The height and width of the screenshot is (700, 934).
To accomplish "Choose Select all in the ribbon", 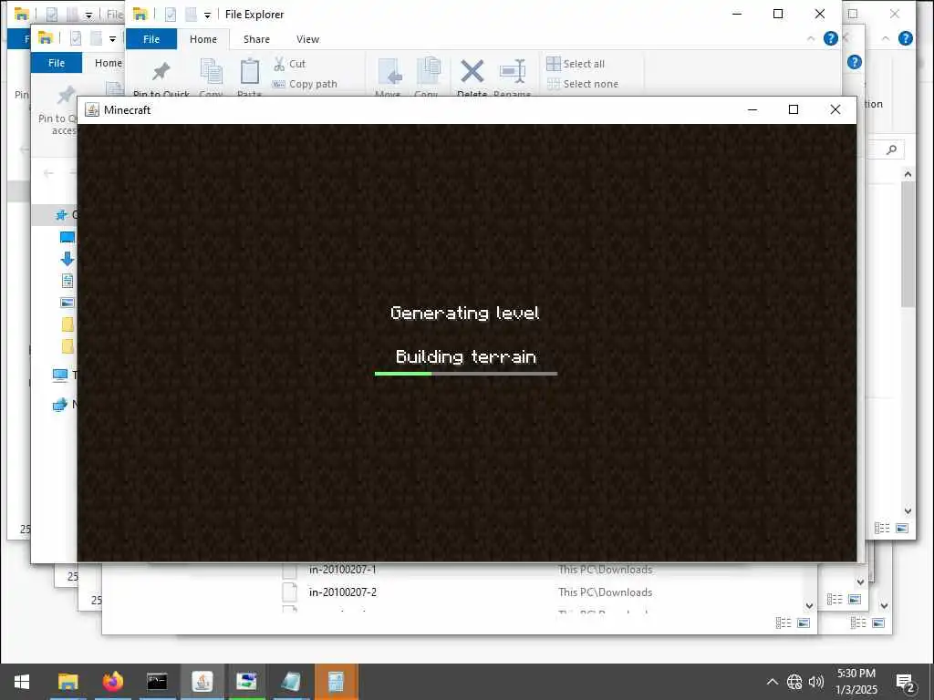I will (576, 64).
